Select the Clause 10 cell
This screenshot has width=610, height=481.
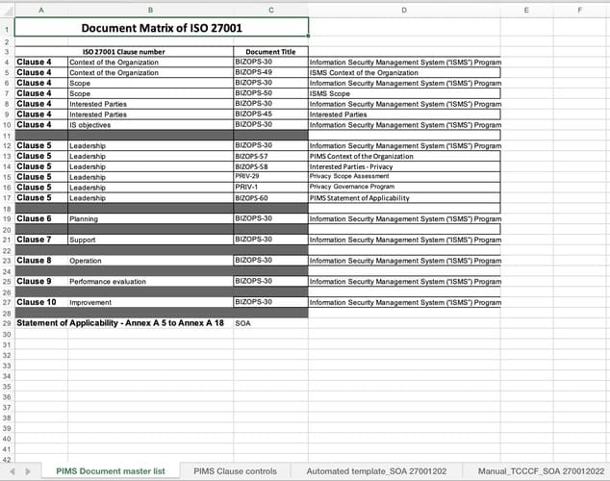pyautogui.click(x=40, y=302)
